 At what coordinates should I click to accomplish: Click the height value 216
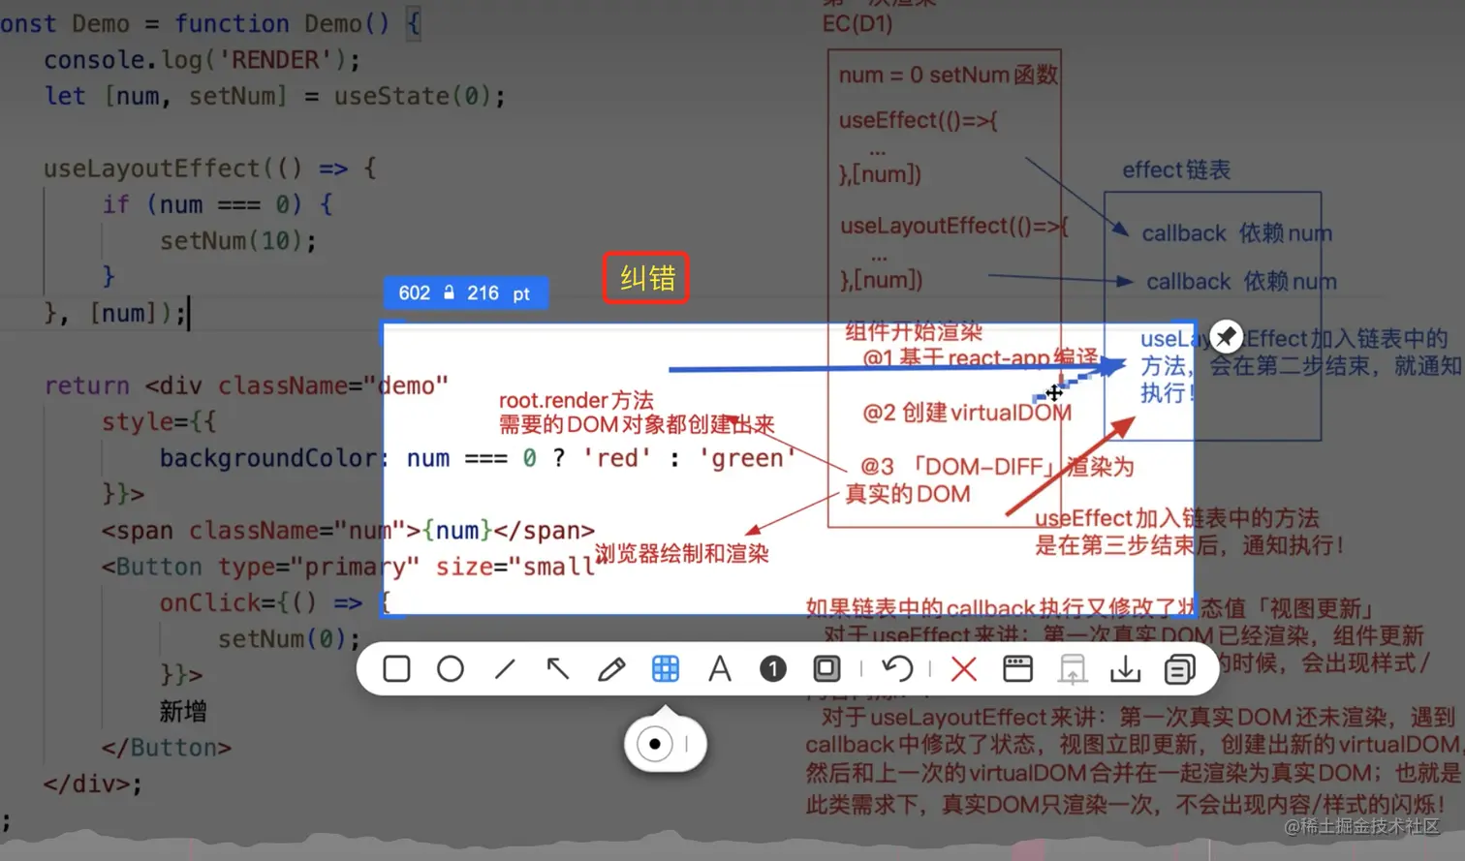pyautogui.click(x=483, y=293)
